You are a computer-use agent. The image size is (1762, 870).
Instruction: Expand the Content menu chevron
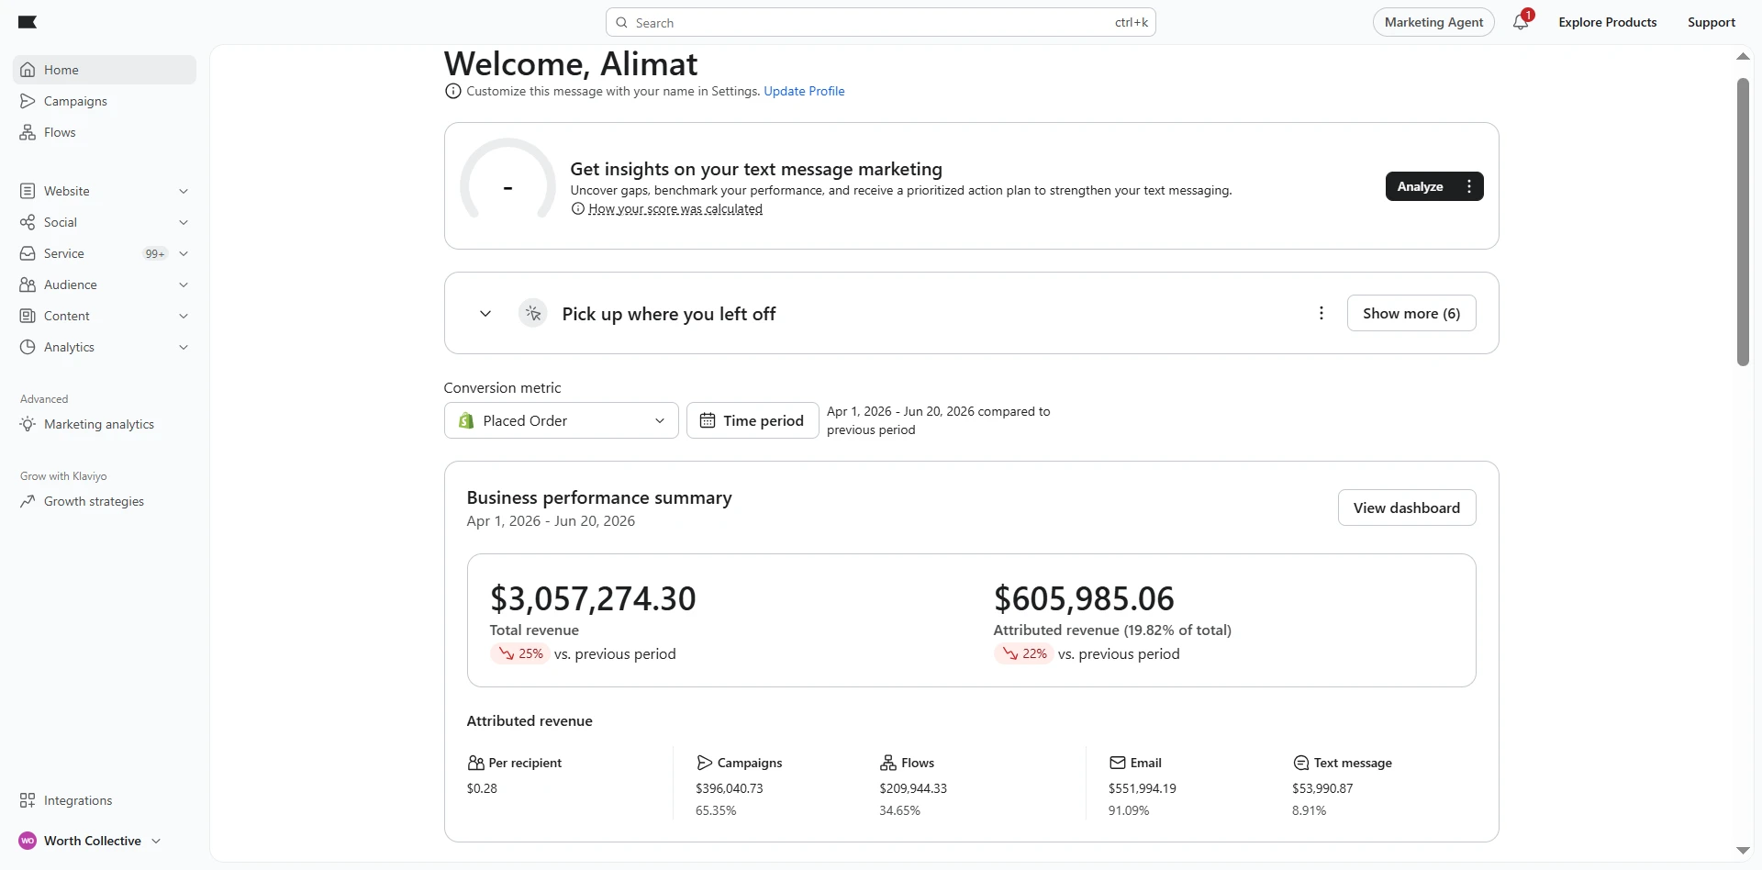[184, 316]
